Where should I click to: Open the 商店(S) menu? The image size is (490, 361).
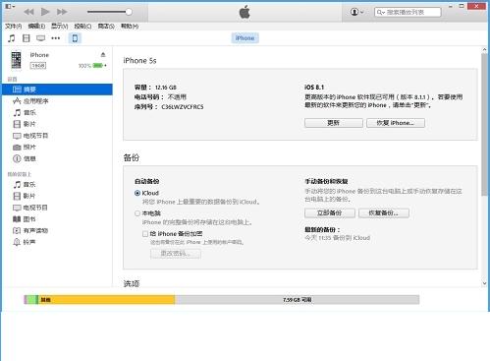point(106,26)
